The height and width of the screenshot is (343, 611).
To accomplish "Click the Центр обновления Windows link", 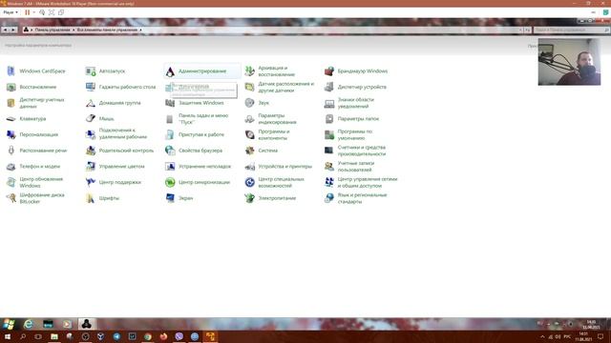I will (41, 182).
